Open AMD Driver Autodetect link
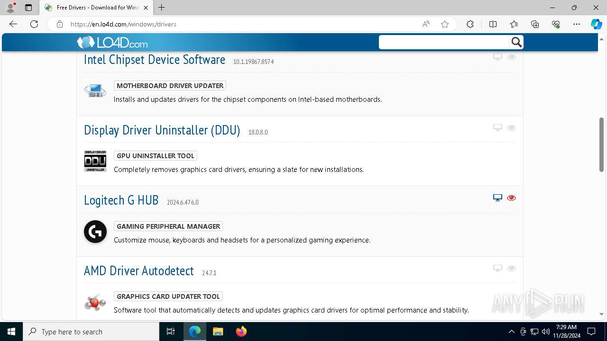This screenshot has width=607, height=341. click(x=139, y=271)
